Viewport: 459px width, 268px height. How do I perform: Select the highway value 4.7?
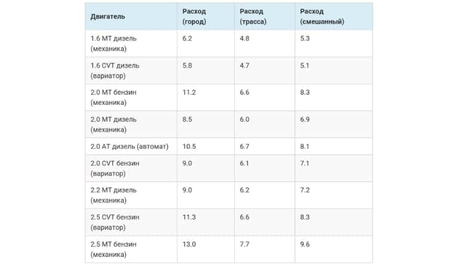[244, 65]
